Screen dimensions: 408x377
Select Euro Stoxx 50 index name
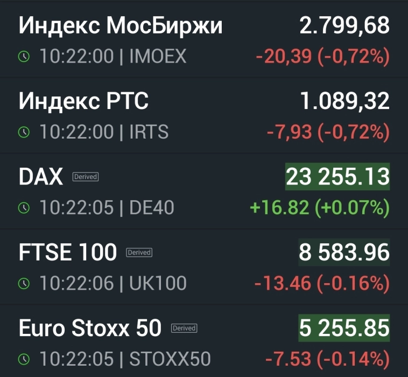coord(90,328)
